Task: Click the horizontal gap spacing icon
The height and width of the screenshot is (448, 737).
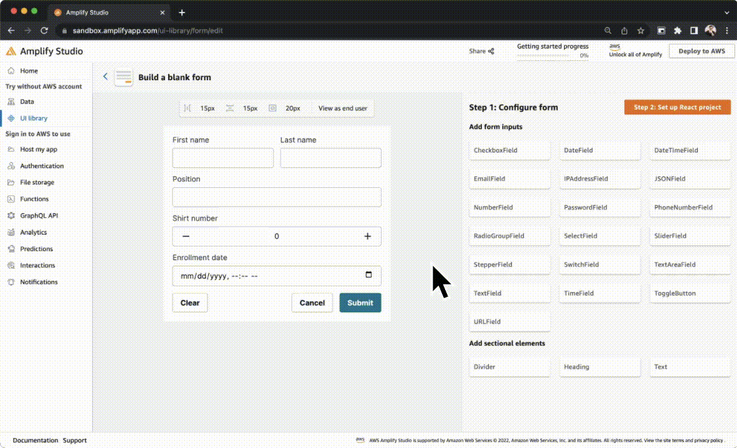Action: pos(187,108)
